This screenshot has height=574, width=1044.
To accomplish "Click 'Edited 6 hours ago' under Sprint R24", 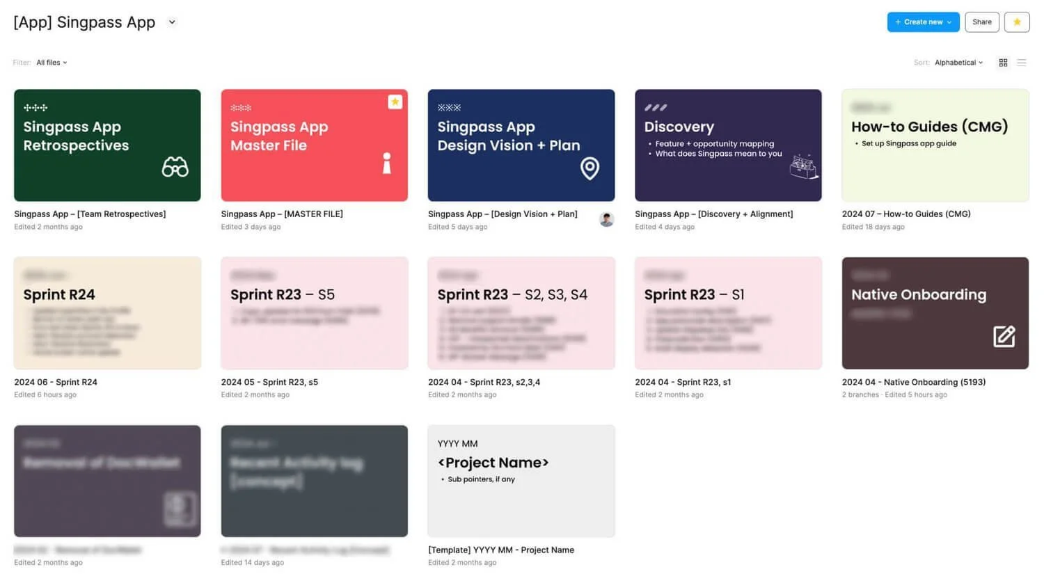I will pyautogui.click(x=45, y=394).
